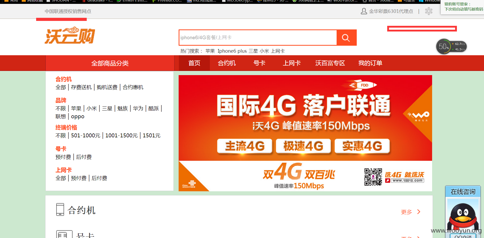Screen dimensions: 484x238
Task: Click 金华彩票6301代理点 account name
Action: (391, 11)
